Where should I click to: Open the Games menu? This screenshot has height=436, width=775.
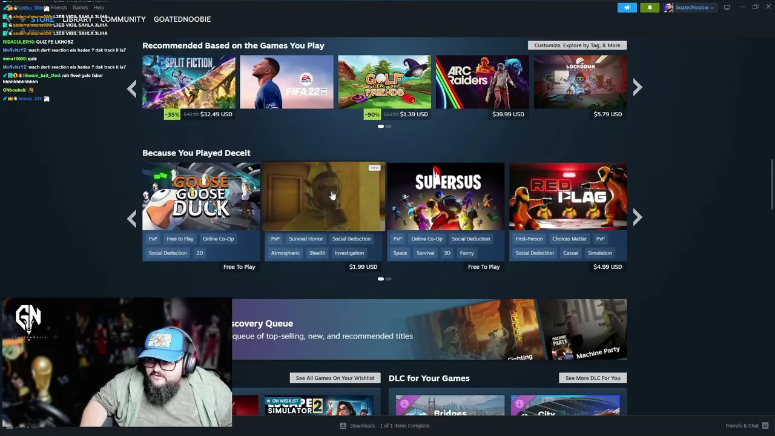coord(81,7)
